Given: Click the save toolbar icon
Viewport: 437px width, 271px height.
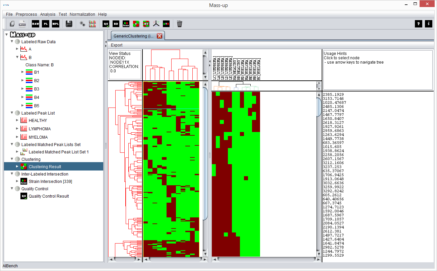Looking at the screenshot, I should tap(69, 24).
